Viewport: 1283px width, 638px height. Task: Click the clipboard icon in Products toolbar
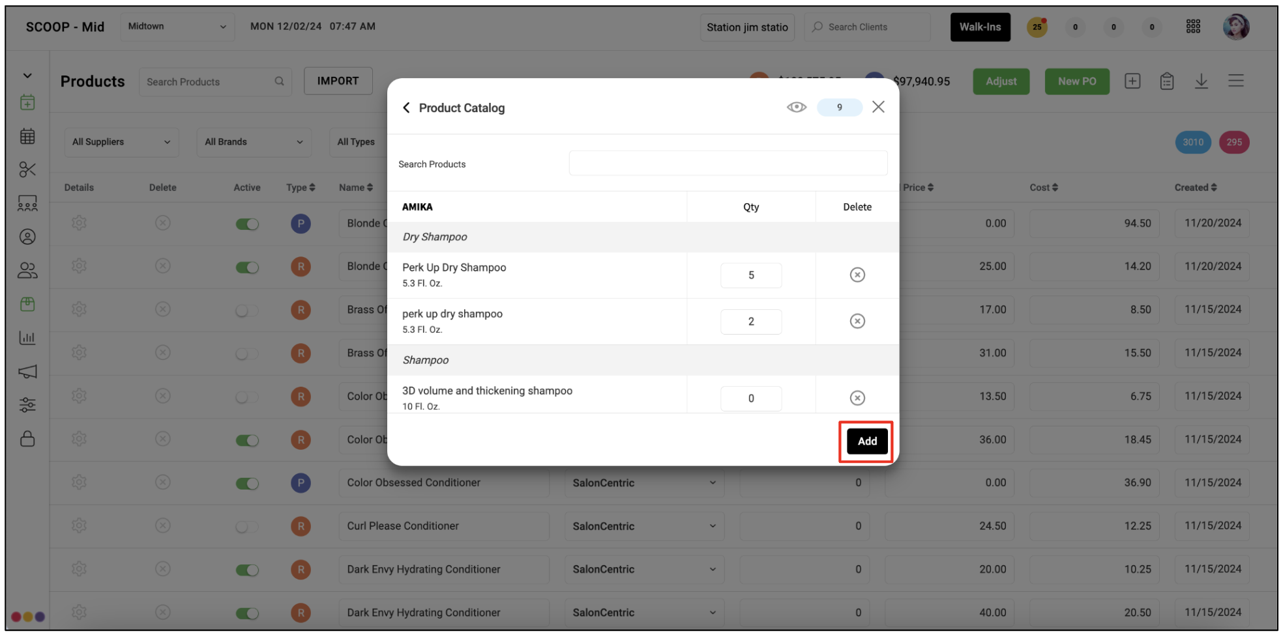[x=1167, y=81]
